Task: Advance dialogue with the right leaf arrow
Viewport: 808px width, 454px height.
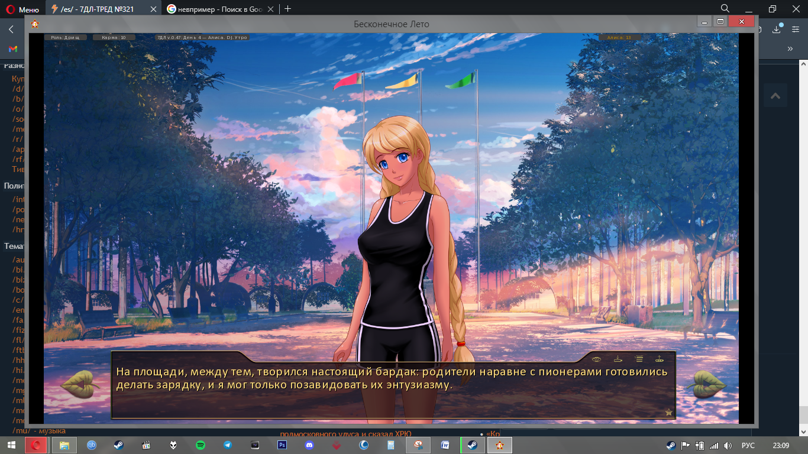Action: pos(706,384)
